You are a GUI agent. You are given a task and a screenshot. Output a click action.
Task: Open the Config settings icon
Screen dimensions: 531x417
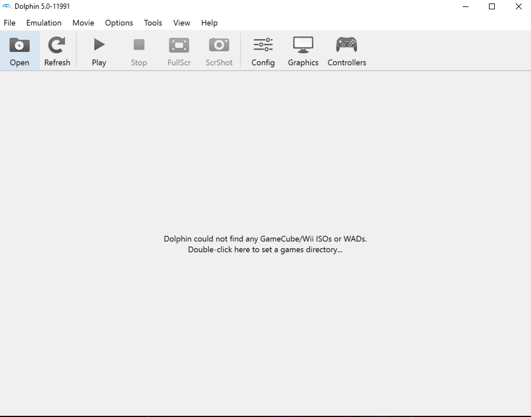pyautogui.click(x=263, y=44)
